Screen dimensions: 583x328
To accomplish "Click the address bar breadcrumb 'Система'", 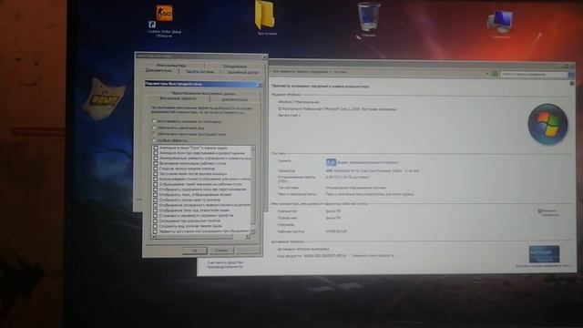I will (x=340, y=72).
